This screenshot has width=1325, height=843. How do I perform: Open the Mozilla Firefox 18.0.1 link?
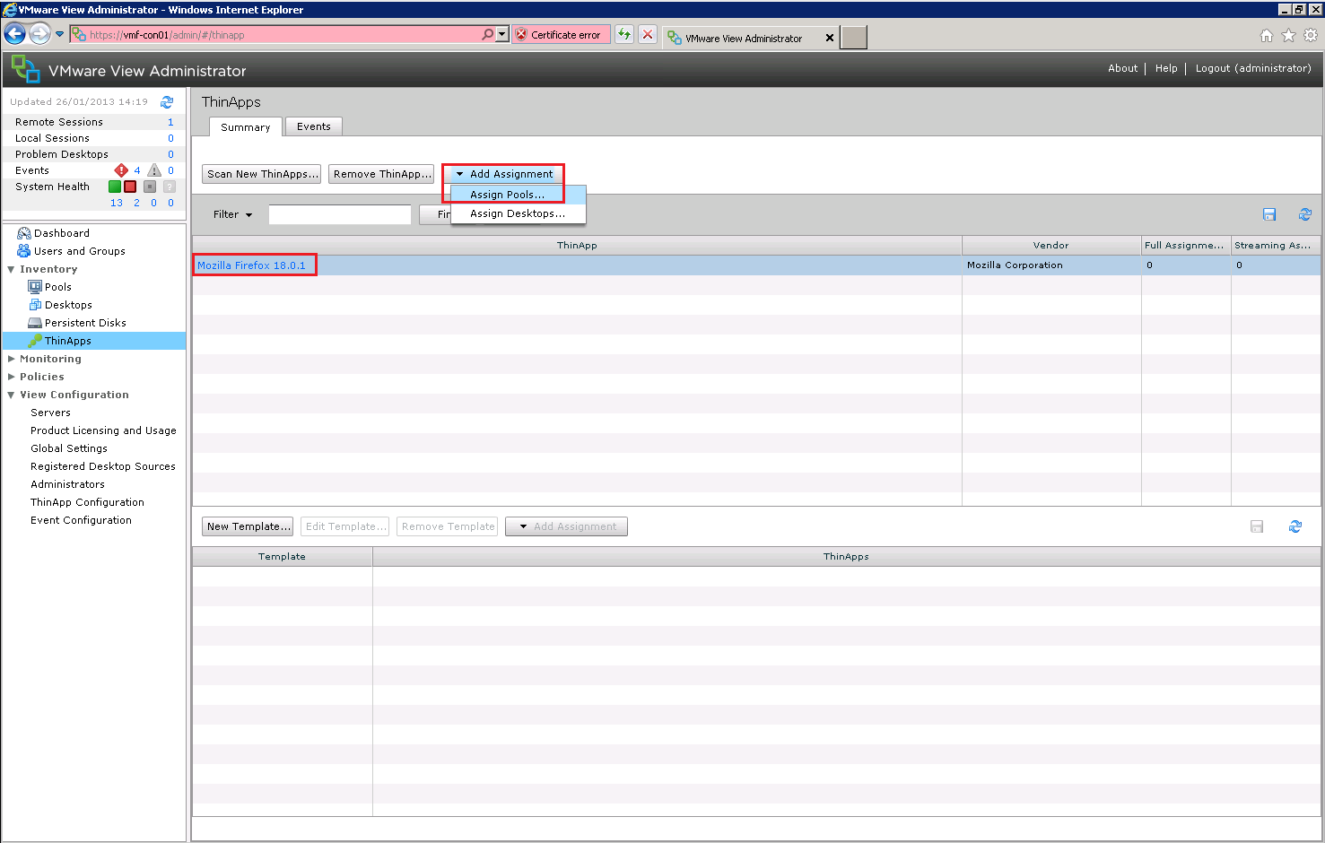[x=251, y=265]
